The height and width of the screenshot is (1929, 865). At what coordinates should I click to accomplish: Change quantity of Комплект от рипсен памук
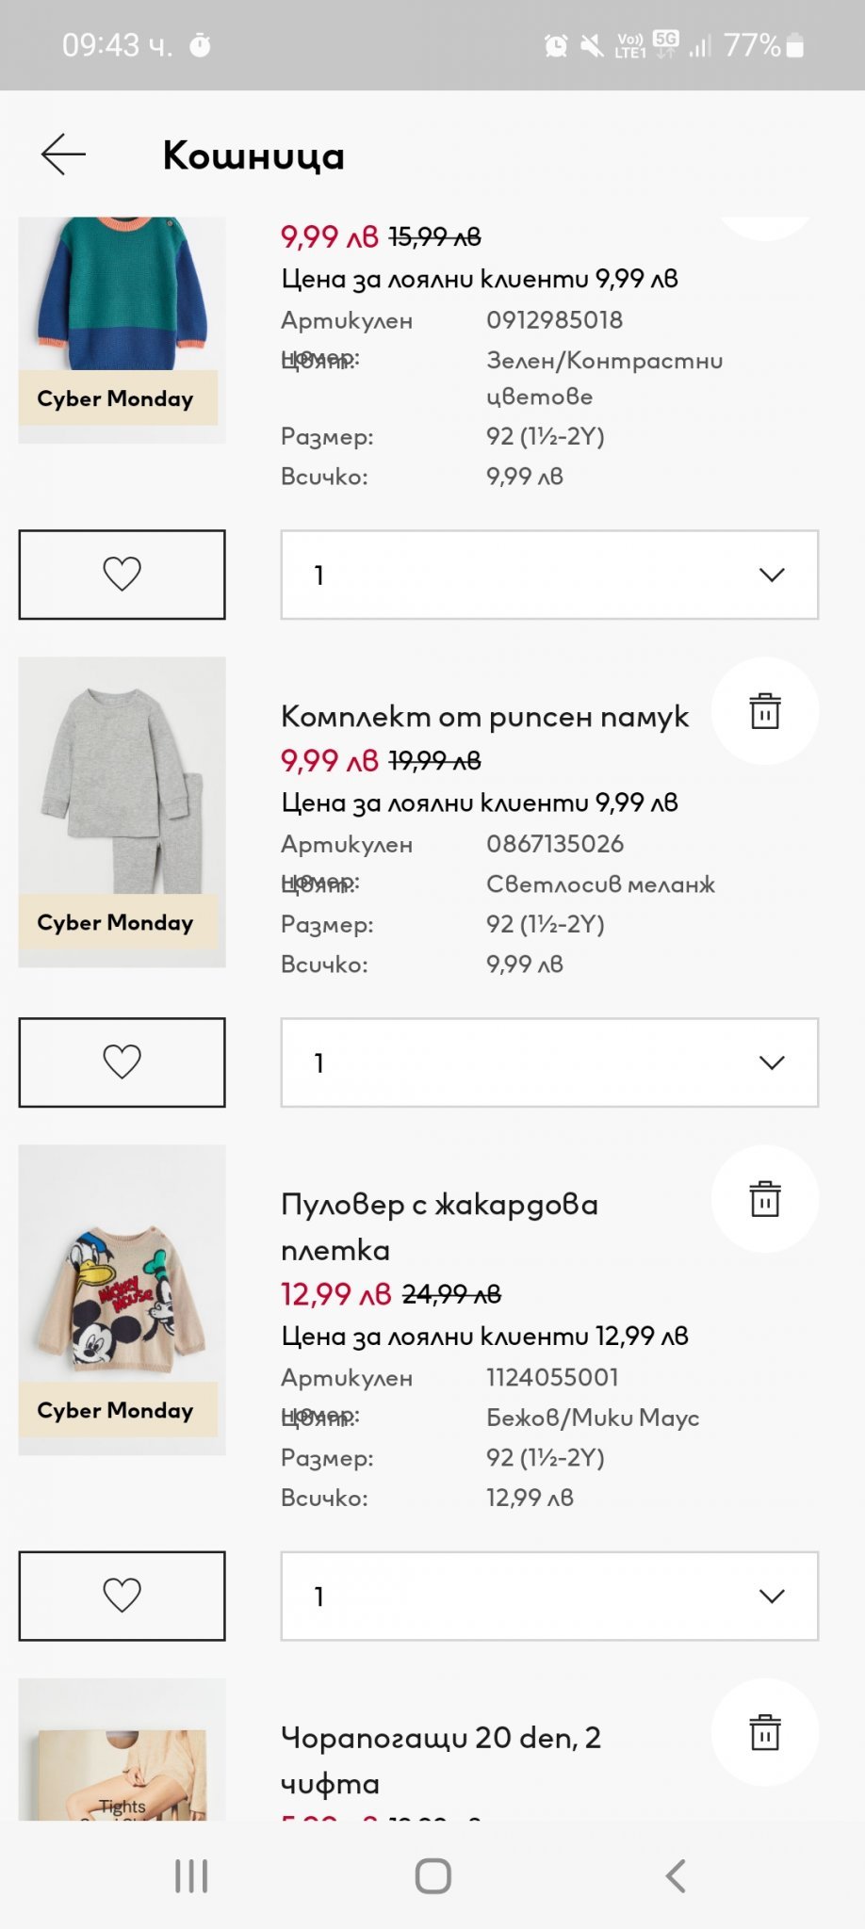click(x=549, y=1062)
